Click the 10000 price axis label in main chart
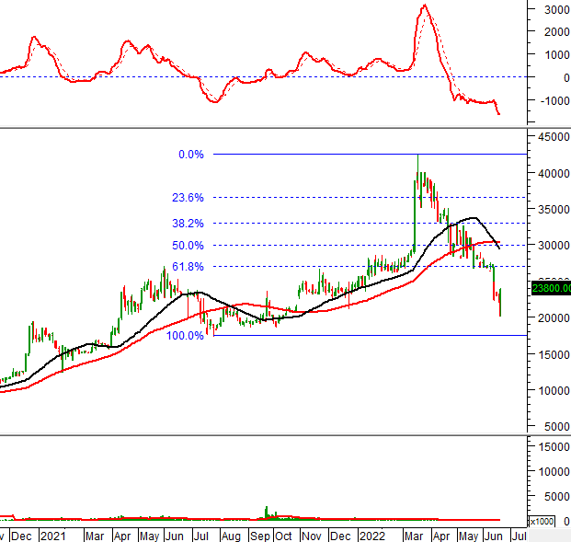 pos(551,390)
